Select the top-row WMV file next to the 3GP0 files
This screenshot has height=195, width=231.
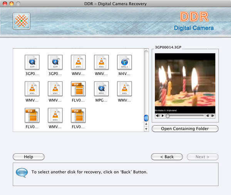click(78, 62)
